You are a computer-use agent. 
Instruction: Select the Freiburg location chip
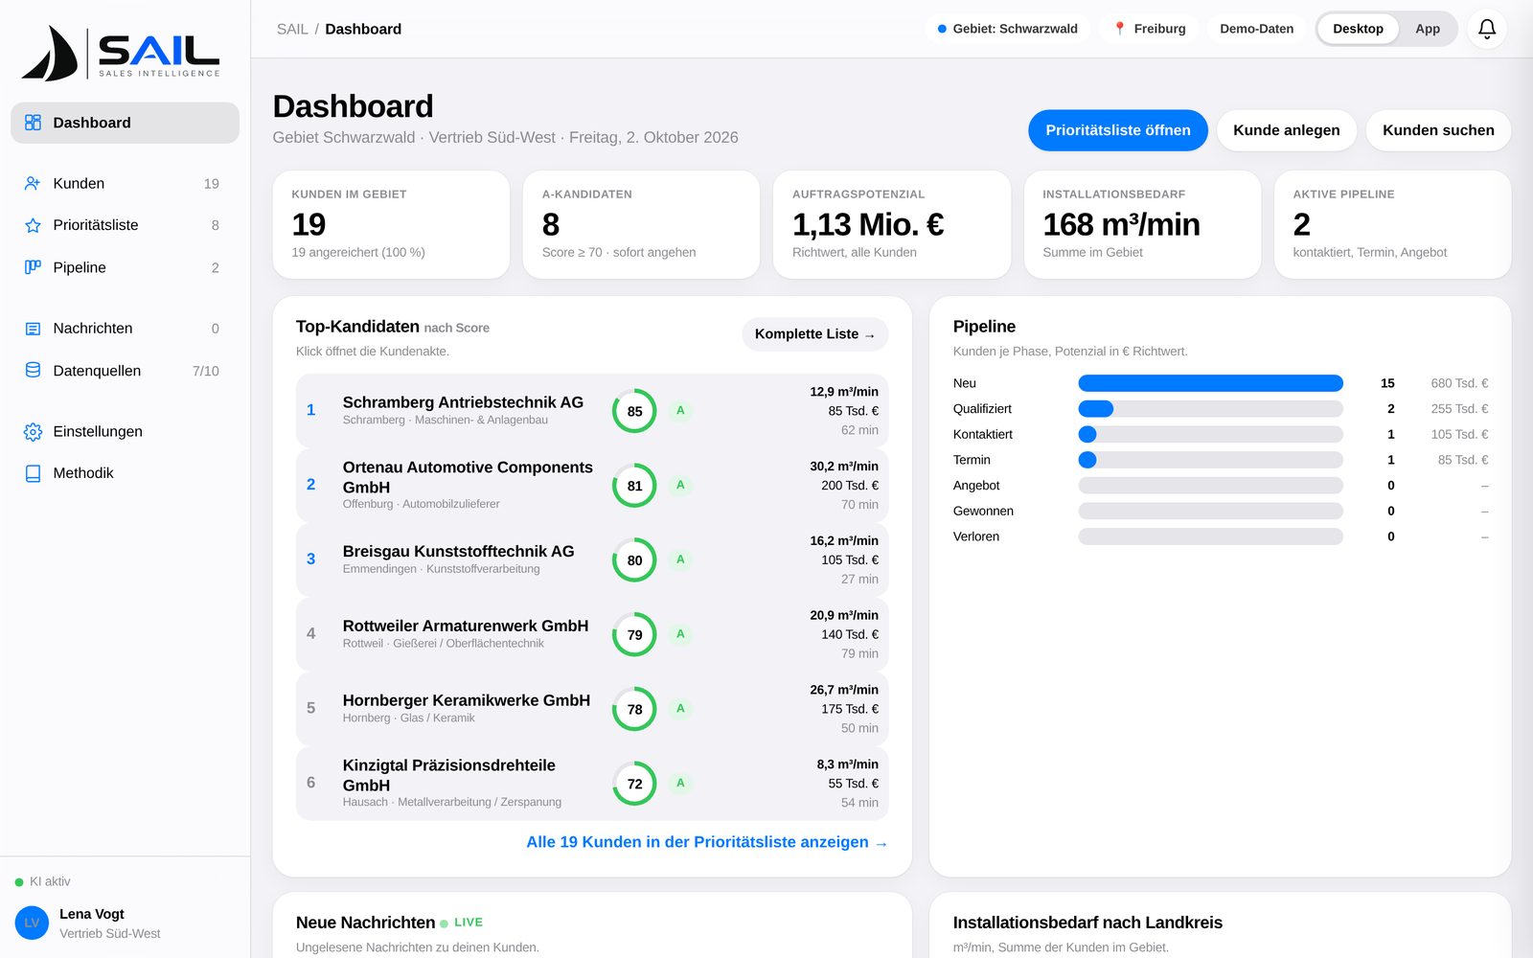pos(1150,29)
